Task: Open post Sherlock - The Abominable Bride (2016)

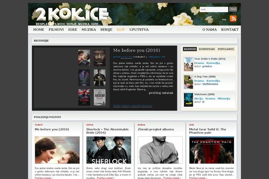Action: (x=108, y=131)
